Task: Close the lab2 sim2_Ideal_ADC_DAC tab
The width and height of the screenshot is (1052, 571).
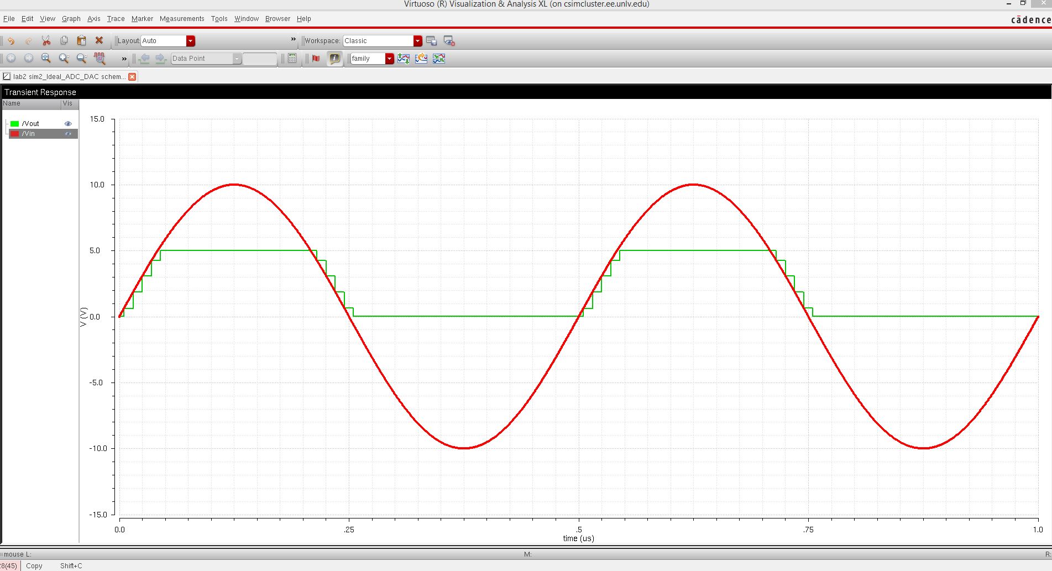Action: click(x=132, y=77)
